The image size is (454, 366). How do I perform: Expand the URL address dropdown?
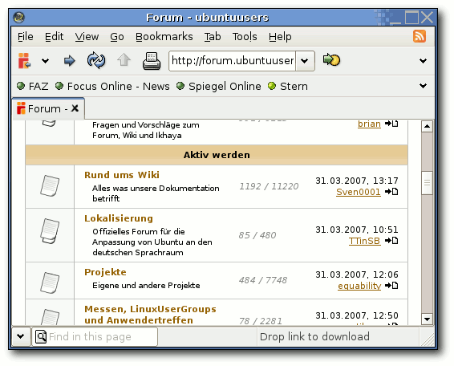(305, 61)
